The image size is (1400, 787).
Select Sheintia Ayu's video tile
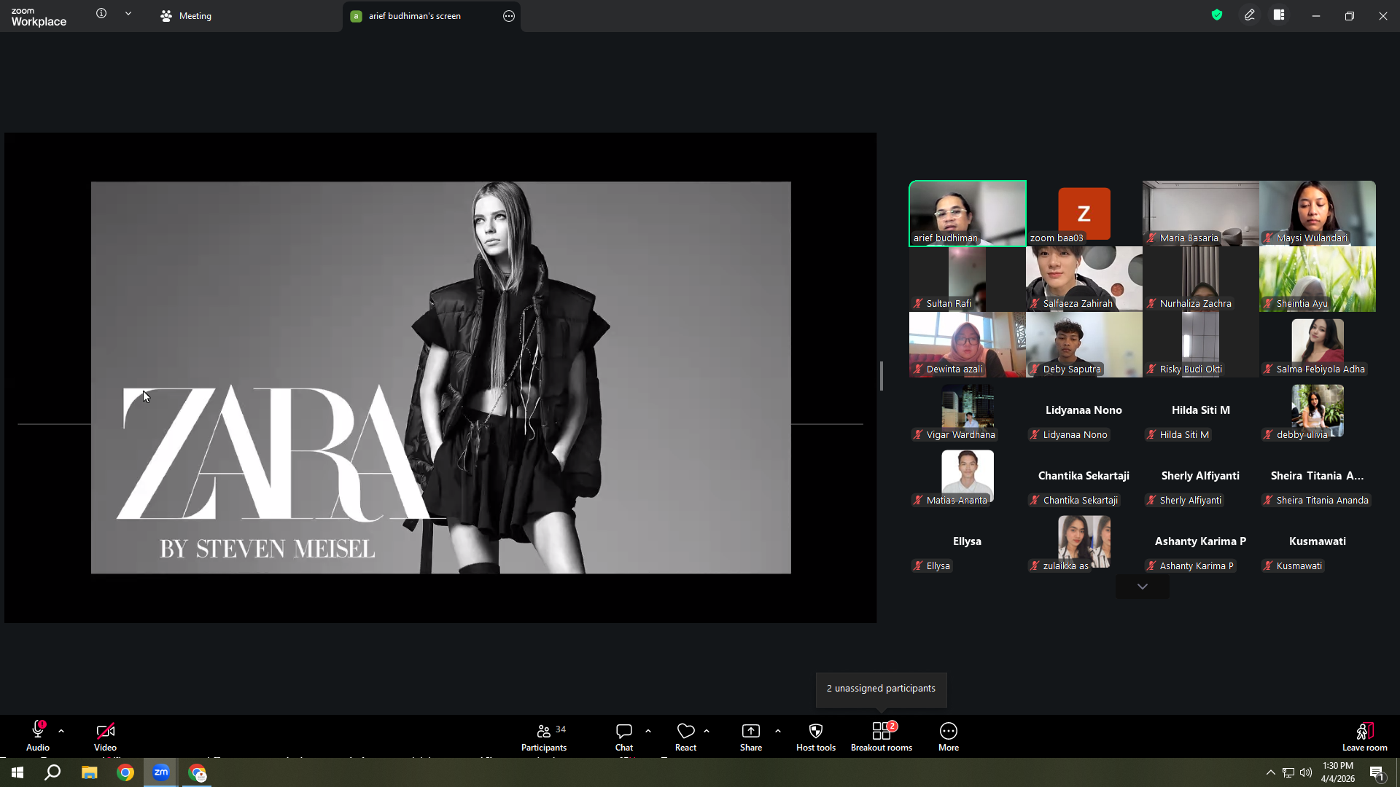click(x=1318, y=279)
